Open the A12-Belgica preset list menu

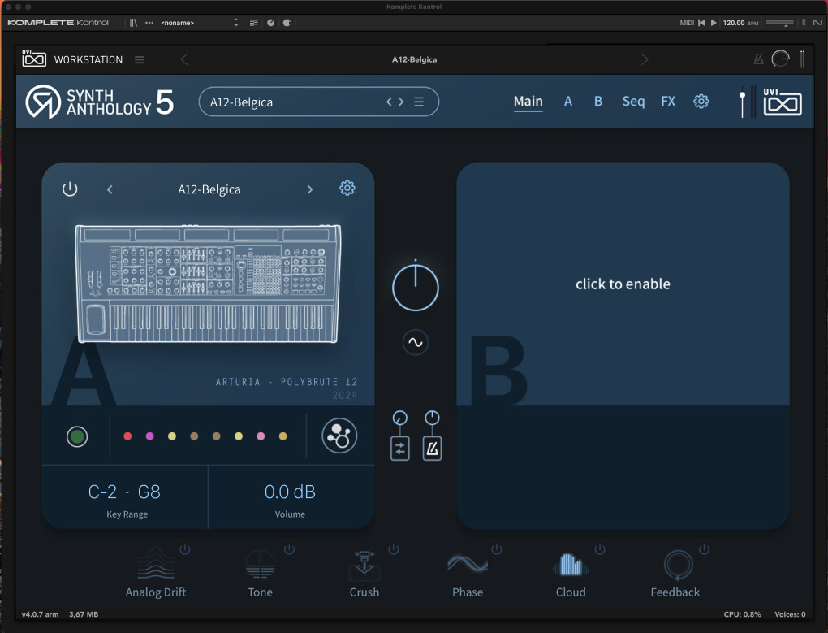point(419,102)
